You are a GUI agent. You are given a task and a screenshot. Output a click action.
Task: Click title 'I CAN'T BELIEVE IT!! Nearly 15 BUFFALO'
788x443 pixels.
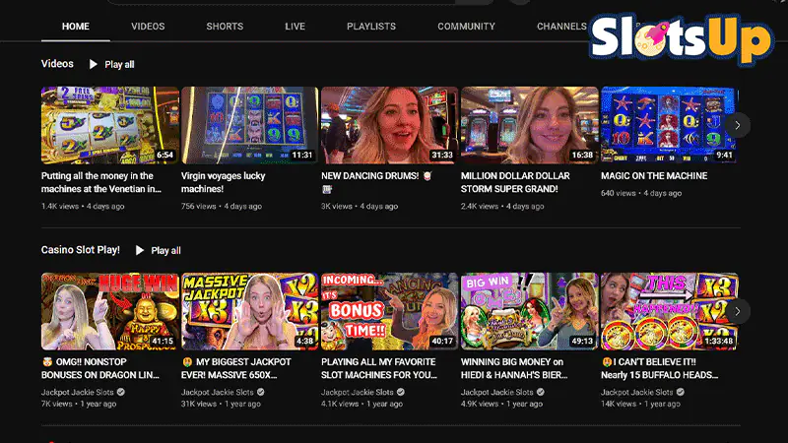(x=659, y=368)
